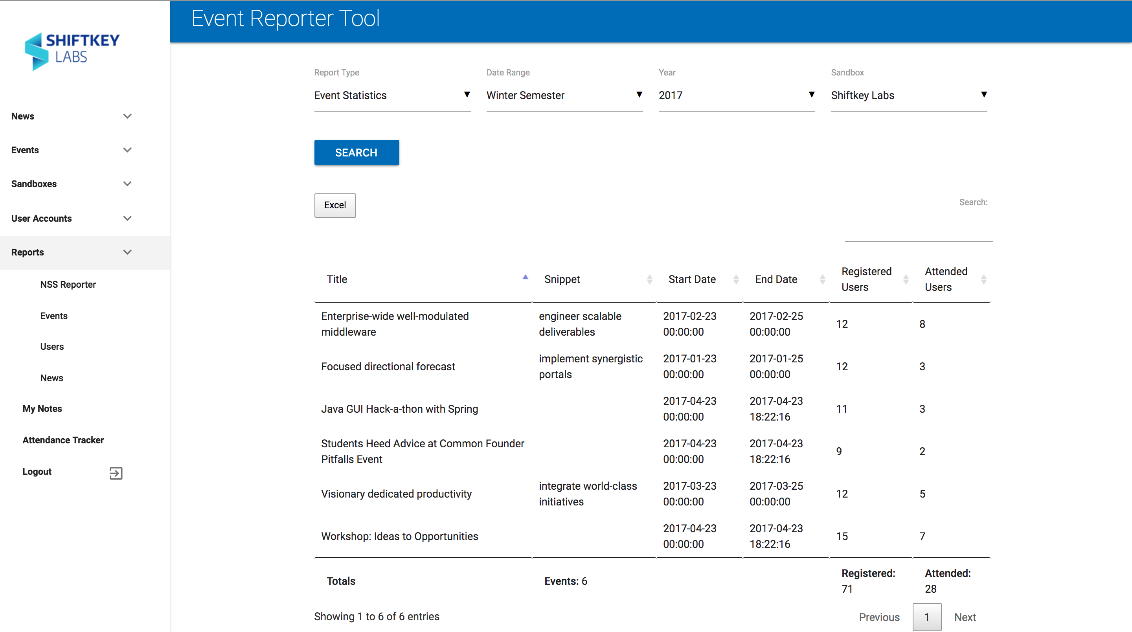Click the Title column header
This screenshot has height=632, width=1132.
click(x=423, y=279)
